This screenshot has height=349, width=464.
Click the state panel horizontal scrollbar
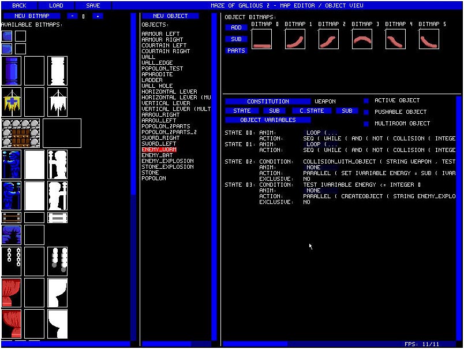pyautogui.click(x=339, y=344)
